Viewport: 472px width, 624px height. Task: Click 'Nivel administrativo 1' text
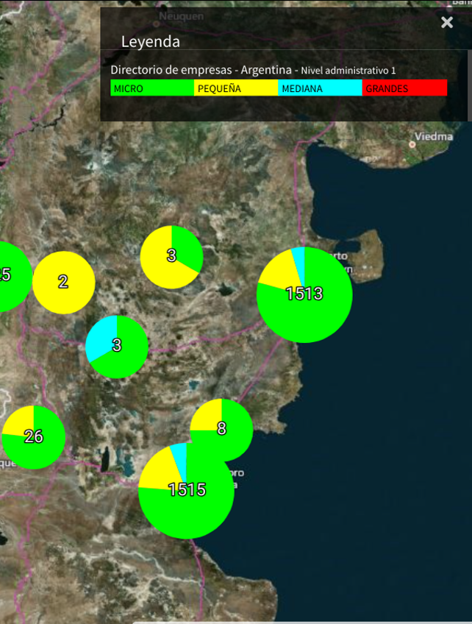point(348,71)
